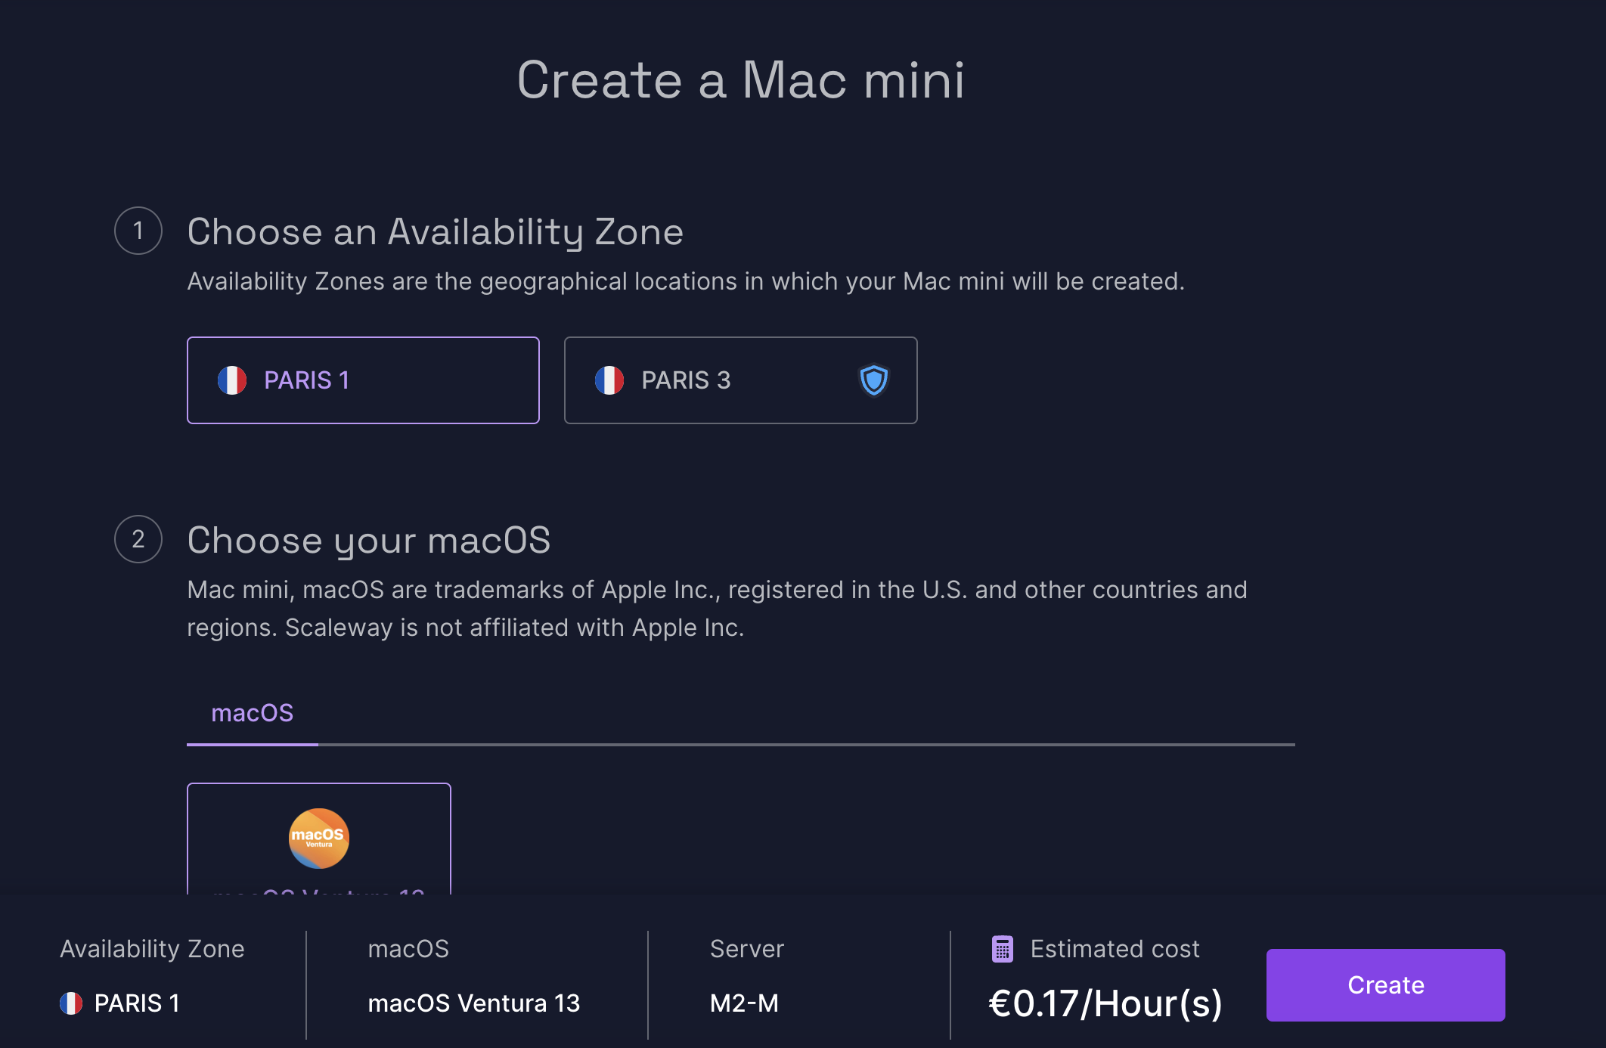Click the "Choose your macOS" heading

tap(369, 540)
